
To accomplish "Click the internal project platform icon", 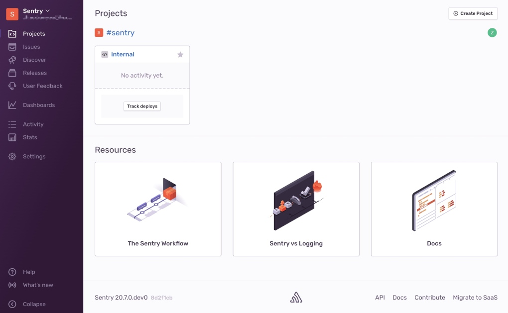I will click(105, 54).
